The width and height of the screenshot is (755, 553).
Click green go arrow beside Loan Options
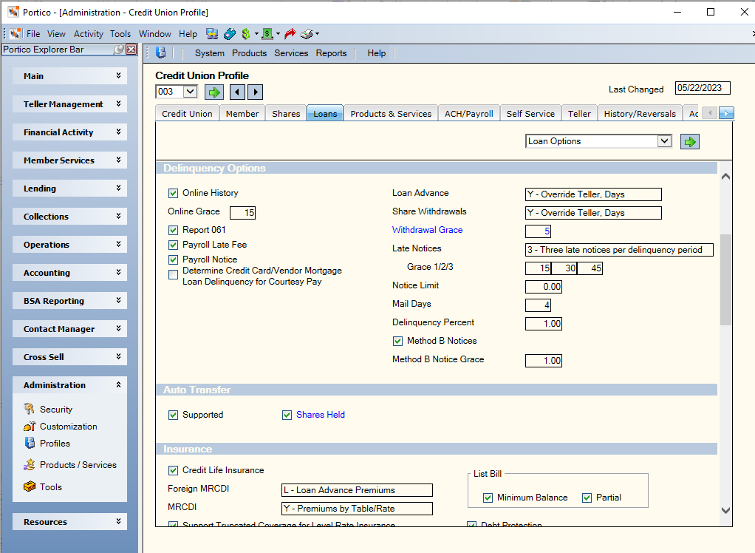(689, 142)
